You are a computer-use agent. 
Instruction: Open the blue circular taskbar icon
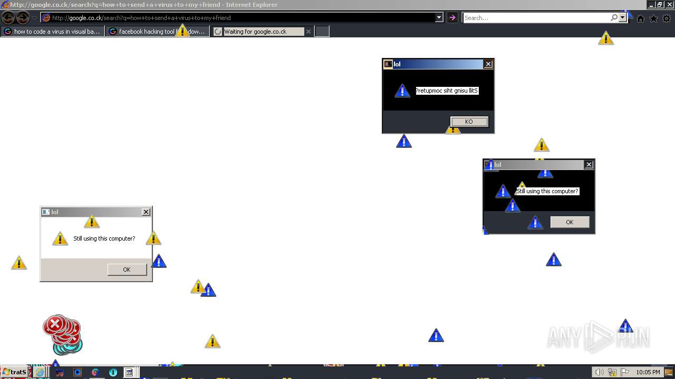coord(113,372)
